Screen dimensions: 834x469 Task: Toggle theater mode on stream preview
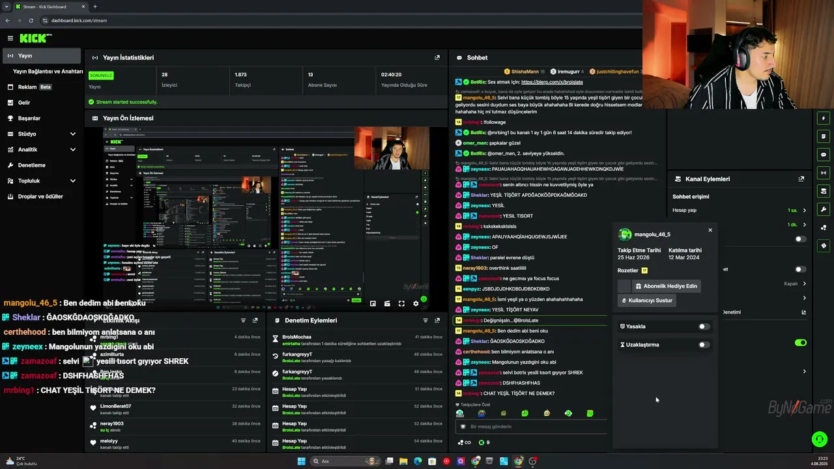pos(387,304)
